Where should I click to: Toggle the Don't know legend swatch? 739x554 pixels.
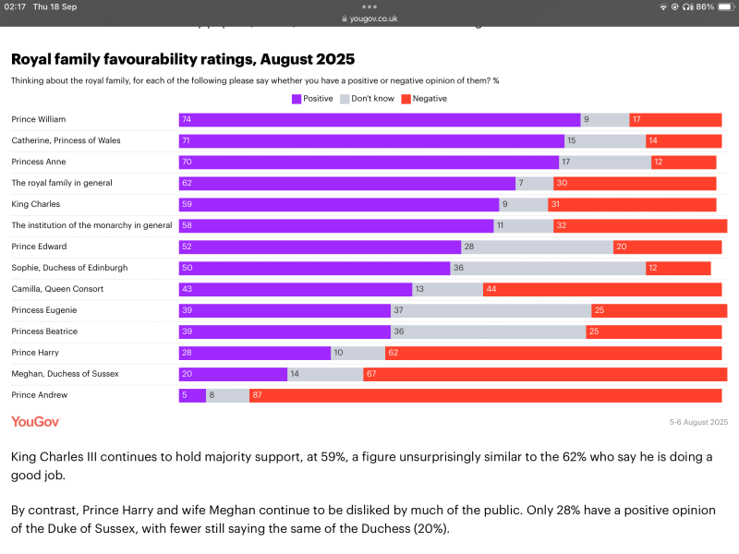coord(345,98)
